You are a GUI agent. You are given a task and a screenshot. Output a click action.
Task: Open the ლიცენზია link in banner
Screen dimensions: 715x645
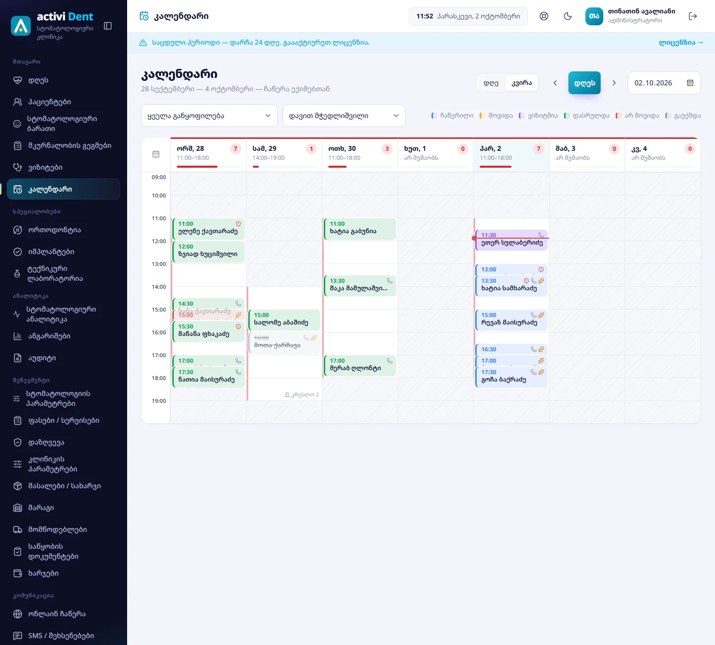[681, 43]
